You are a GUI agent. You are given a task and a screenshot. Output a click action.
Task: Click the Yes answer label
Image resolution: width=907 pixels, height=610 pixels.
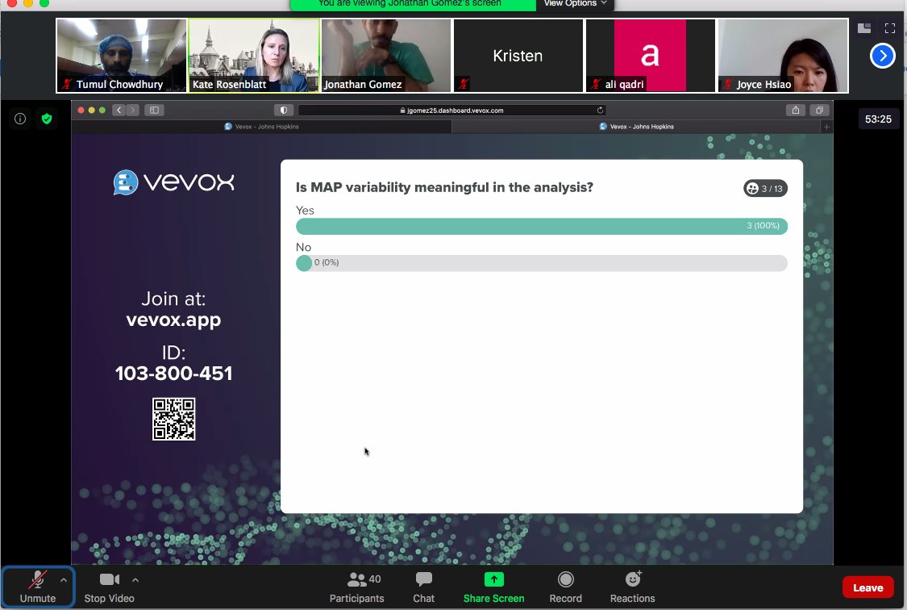(305, 211)
